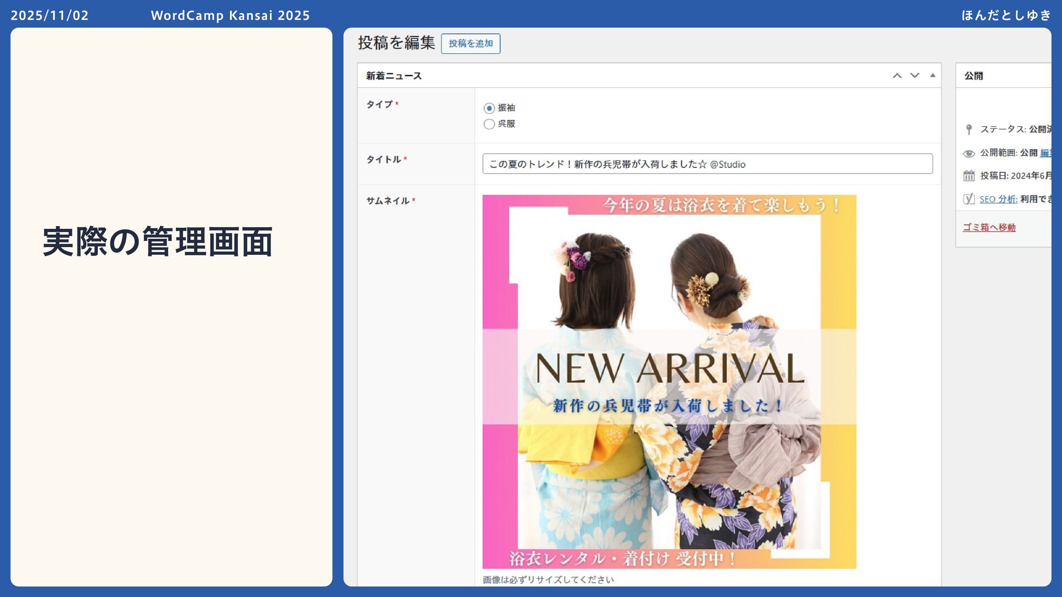Screen dimensions: 1062x597
Task: Click the eye icon beside 公開範囲
Action: pyautogui.click(x=969, y=153)
